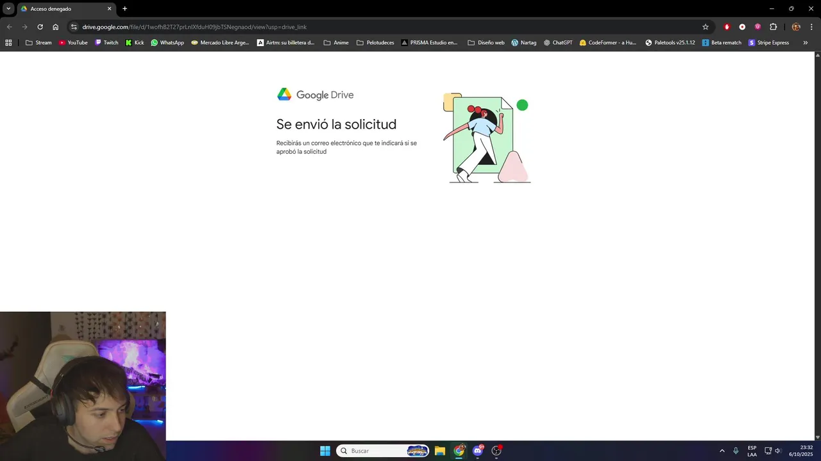The image size is (821, 461).
Task: Open the Airtm billetera bookmark
Action: 286,42
